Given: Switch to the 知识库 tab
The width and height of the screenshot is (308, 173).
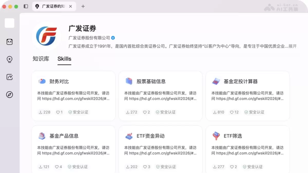Looking at the screenshot, I should pos(41,59).
